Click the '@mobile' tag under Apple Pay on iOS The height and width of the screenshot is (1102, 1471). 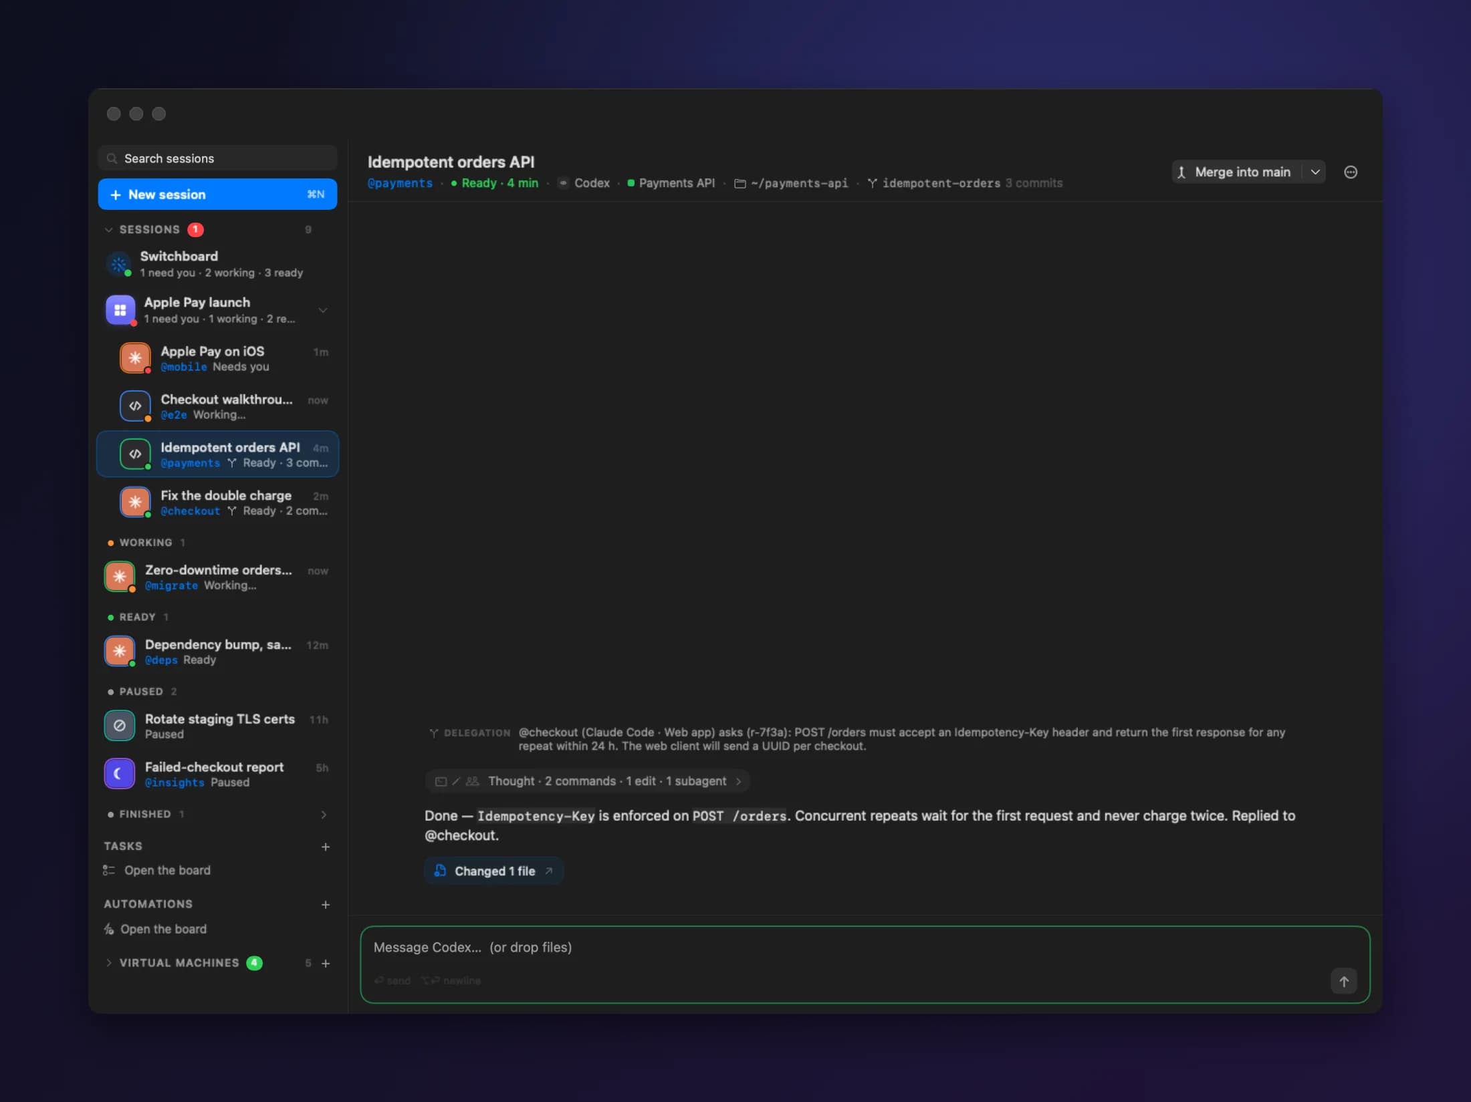(x=184, y=367)
